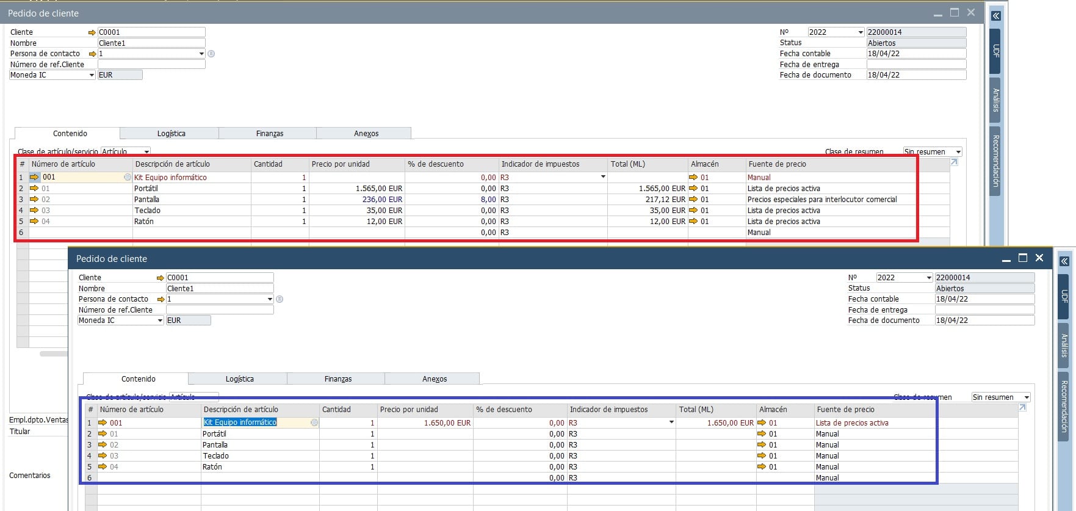Open Indicador de impuestos dropdown on row 1, back window

click(x=603, y=177)
